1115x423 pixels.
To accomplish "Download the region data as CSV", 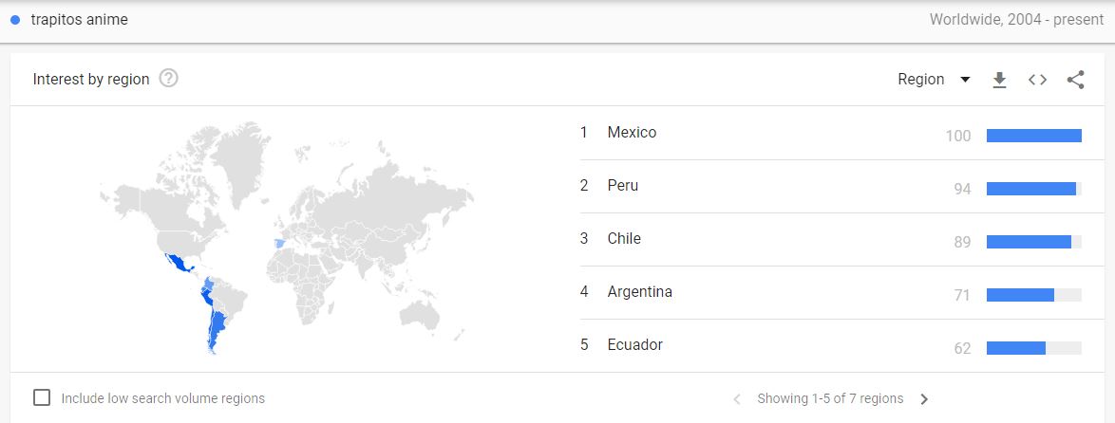I will tap(999, 80).
